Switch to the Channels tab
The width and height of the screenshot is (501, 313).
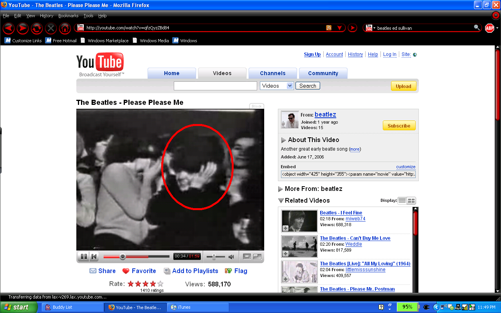coord(273,73)
